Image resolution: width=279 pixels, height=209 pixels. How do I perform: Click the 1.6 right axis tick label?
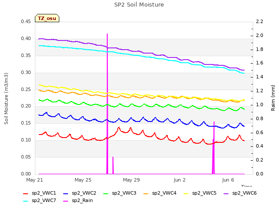coord(260,63)
